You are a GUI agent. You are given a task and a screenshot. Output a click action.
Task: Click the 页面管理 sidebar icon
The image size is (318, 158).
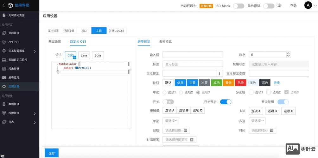pos(4,33)
